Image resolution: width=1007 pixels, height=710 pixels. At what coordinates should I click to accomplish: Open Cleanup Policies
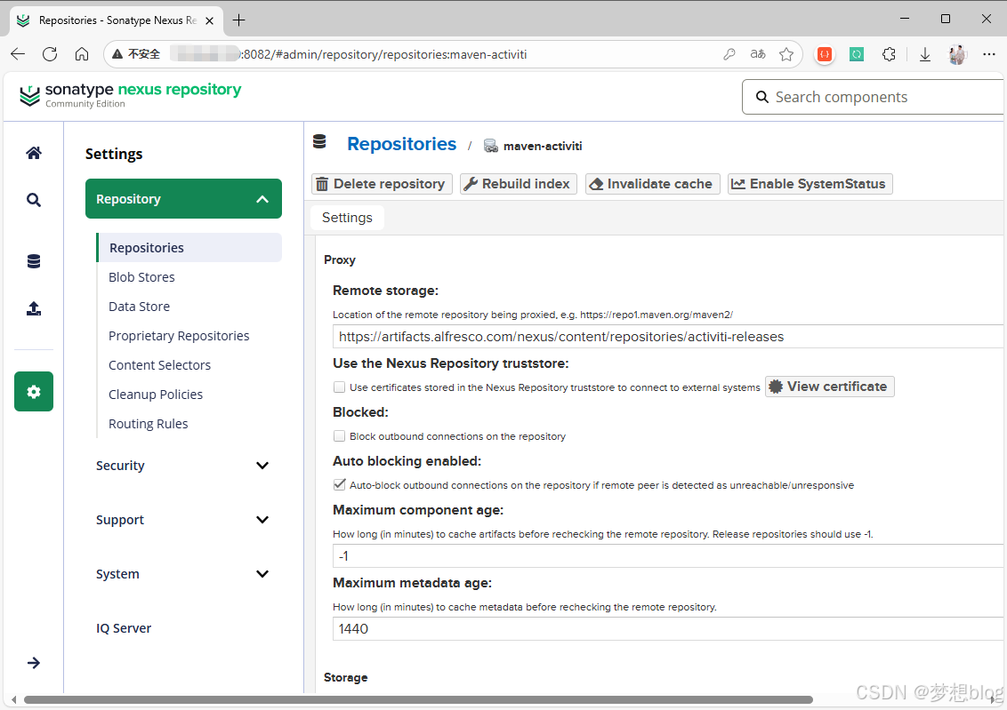(x=156, y=395)
